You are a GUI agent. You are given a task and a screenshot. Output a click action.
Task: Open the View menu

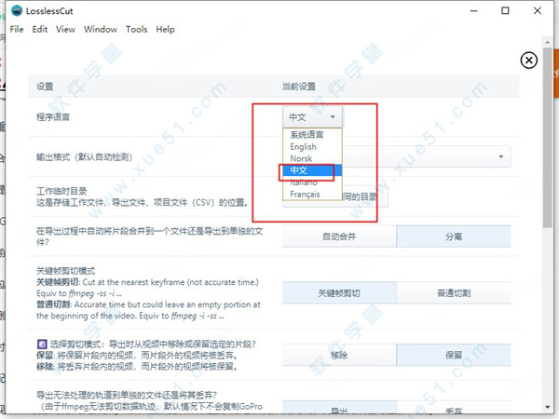[x=65, y=29]
